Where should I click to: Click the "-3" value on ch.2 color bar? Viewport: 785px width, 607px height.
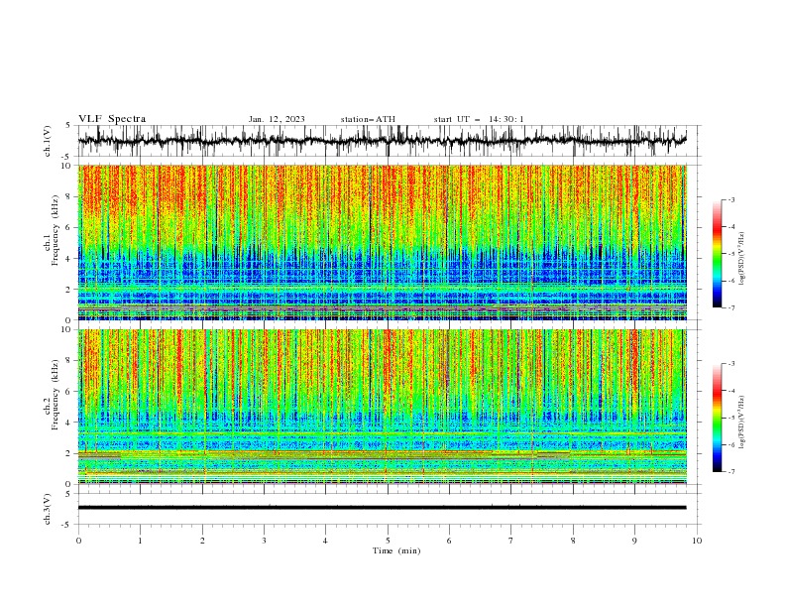[731, 364]
